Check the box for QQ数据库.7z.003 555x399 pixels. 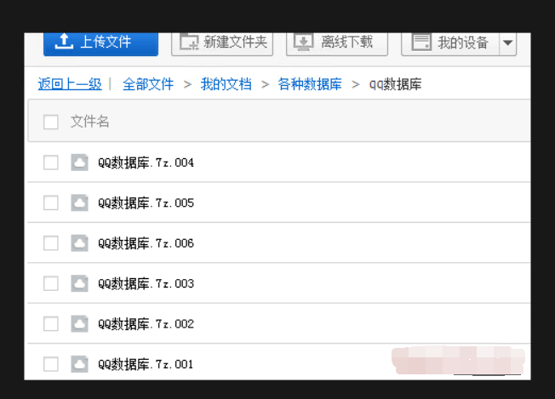tap(50, 283)
